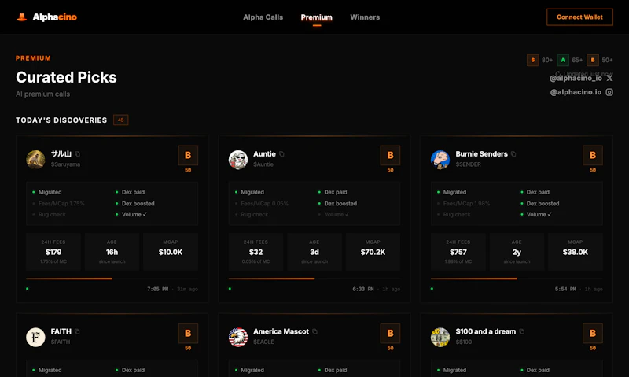This screenshot has height=377, width=629.
Task: Click the Auntie token avatar
Action: [x=238, y=160]
